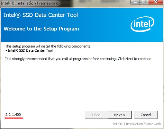Click the sentence about installing the following components
This screenshot has width=164, height=129.
tap(48, 46)
